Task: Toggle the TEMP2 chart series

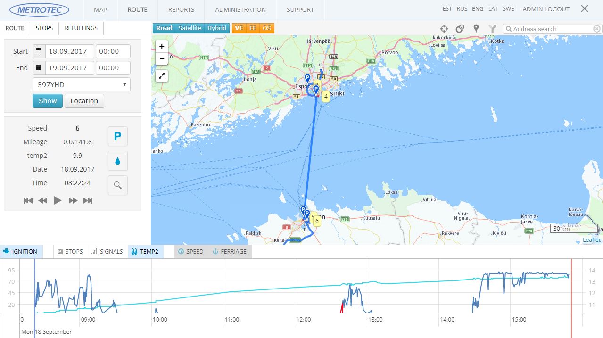Action: click(x=145, y=252)
